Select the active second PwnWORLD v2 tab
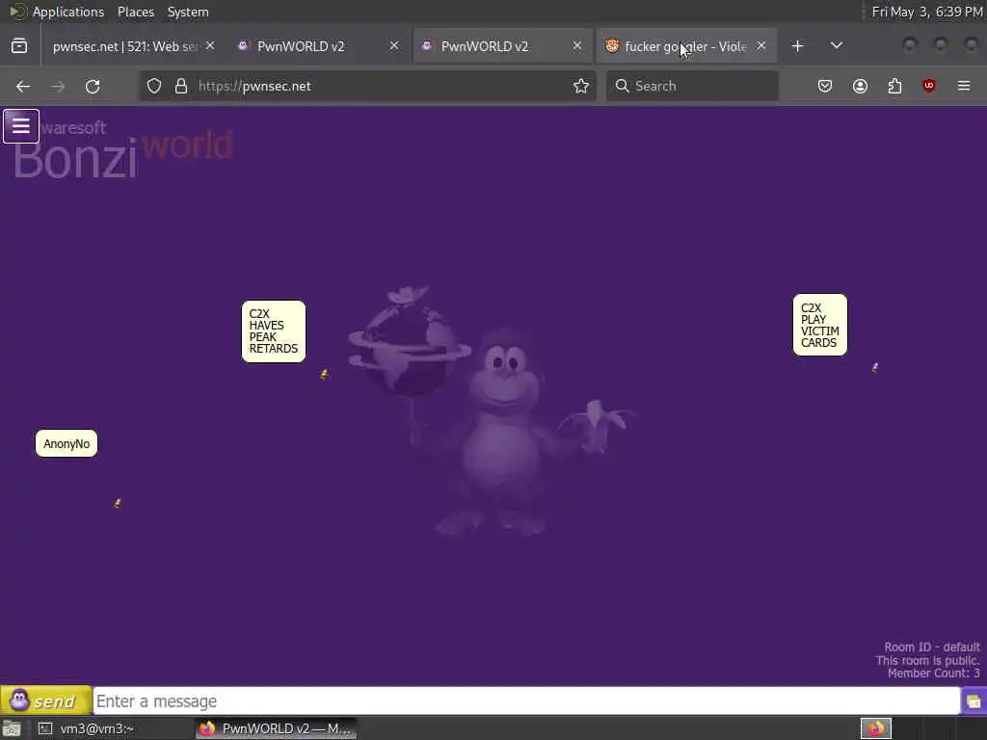This screenshot has height=740, width=987. [501, 46]
